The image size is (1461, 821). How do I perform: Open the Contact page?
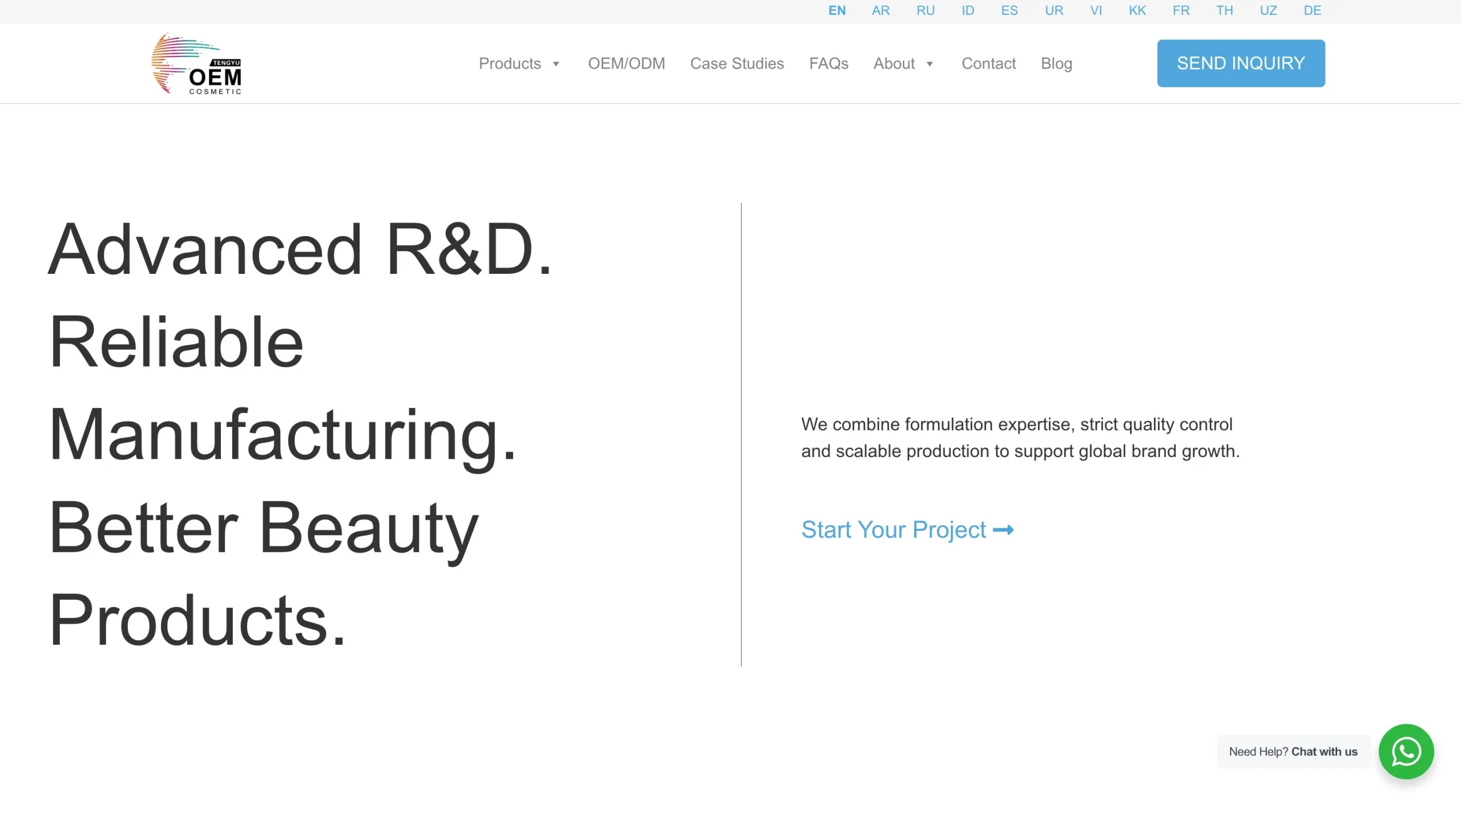pyautogui.click(x=988, y=63)
